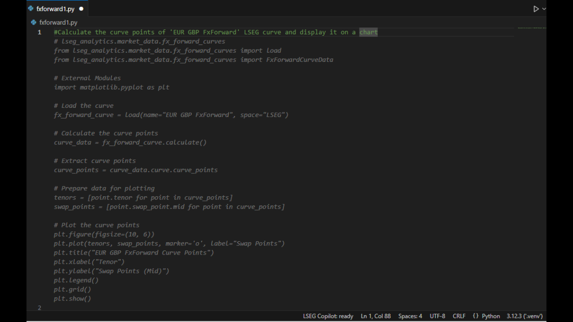Change indentation via Spaces: 4
Image resolution: width=573 pixels, height=322 pixels.
pos(410,316)
